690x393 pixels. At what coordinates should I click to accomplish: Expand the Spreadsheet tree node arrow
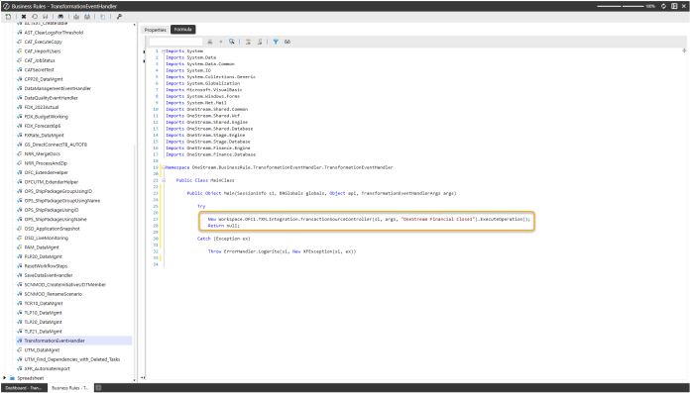point(5,378)
